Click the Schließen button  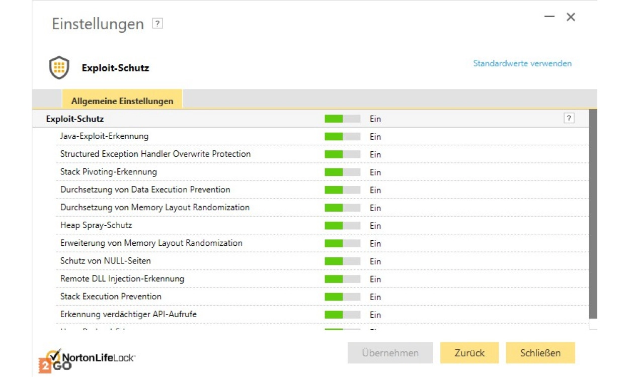point(540,353)
